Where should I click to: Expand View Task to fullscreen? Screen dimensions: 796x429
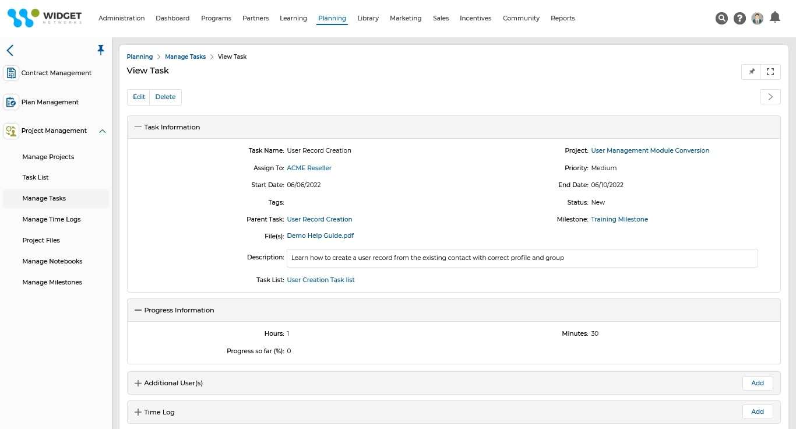[770, 72]
